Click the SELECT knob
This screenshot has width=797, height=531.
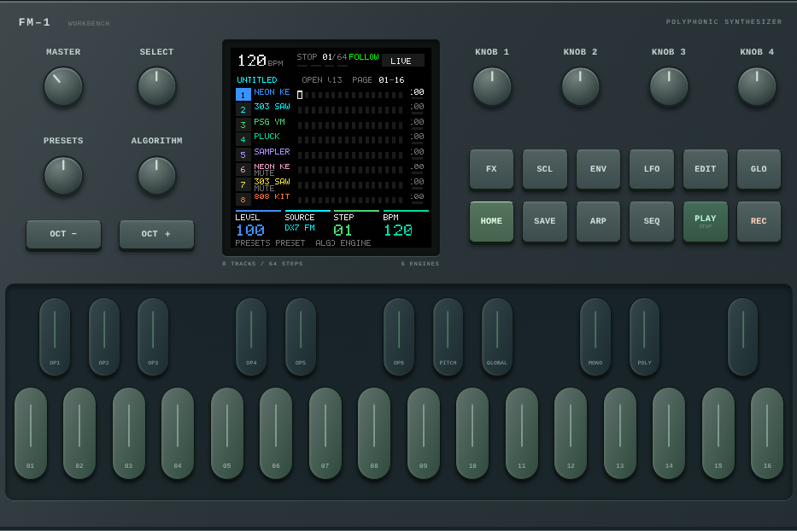(156, 87)
